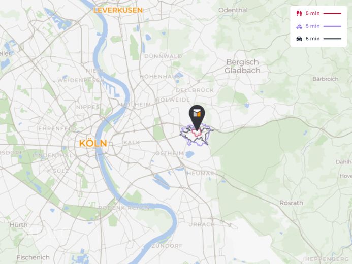352x264 pixels.
Task: Click the black 5 min driving label
Action: coord(313,39)
